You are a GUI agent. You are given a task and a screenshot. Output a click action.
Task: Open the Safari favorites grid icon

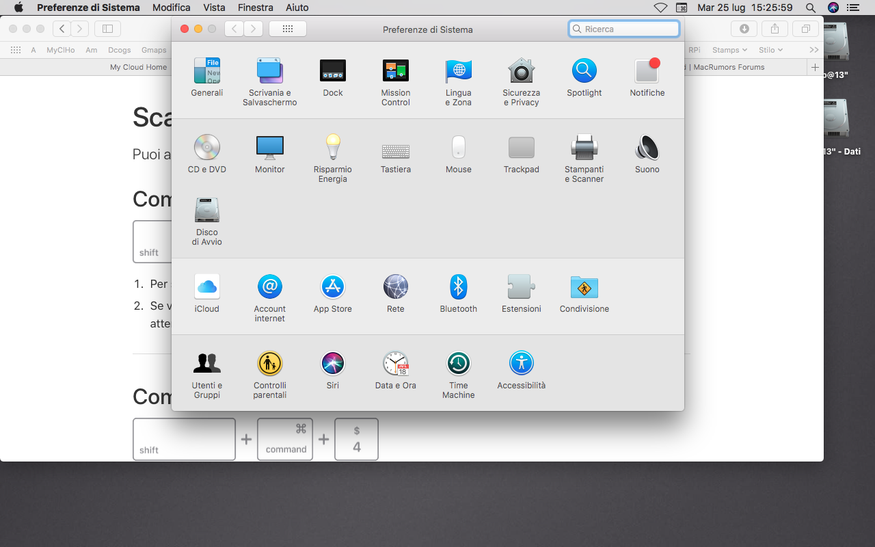pos(16,50)
